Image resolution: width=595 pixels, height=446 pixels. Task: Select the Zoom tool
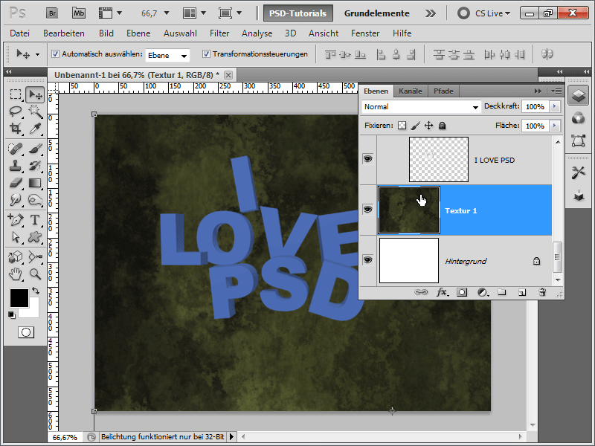click(x=35, y=274)
